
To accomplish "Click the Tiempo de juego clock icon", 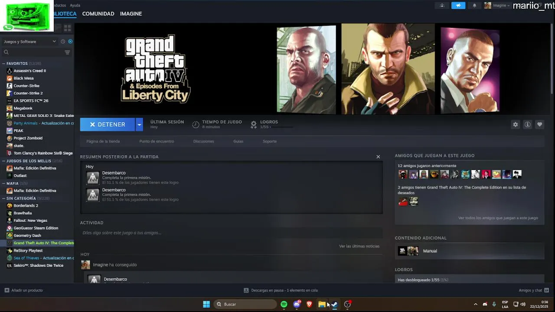I will tap(196, 124).
